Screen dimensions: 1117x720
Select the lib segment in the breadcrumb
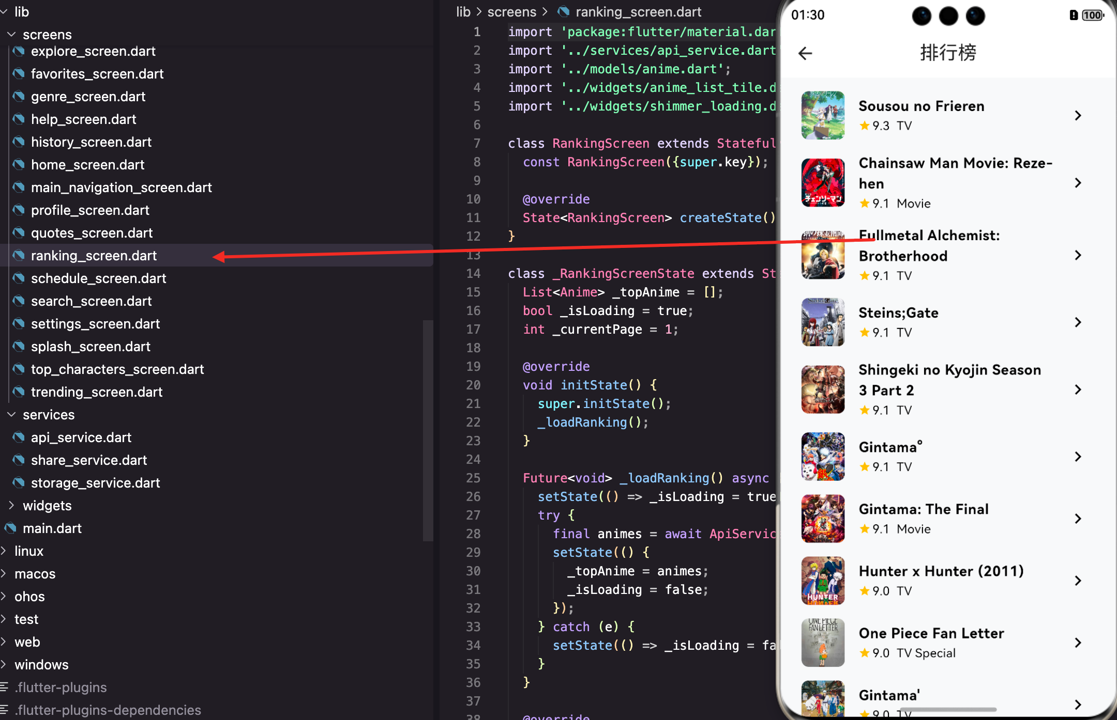pyautogui.click(x=463, y=11)
